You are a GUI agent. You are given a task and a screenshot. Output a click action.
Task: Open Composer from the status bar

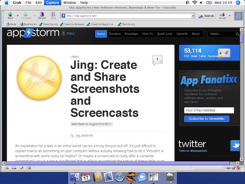22,168
